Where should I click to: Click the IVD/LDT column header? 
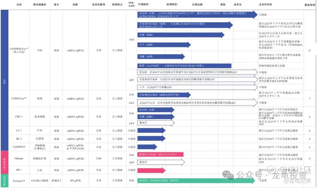click(x=131, y=4)
